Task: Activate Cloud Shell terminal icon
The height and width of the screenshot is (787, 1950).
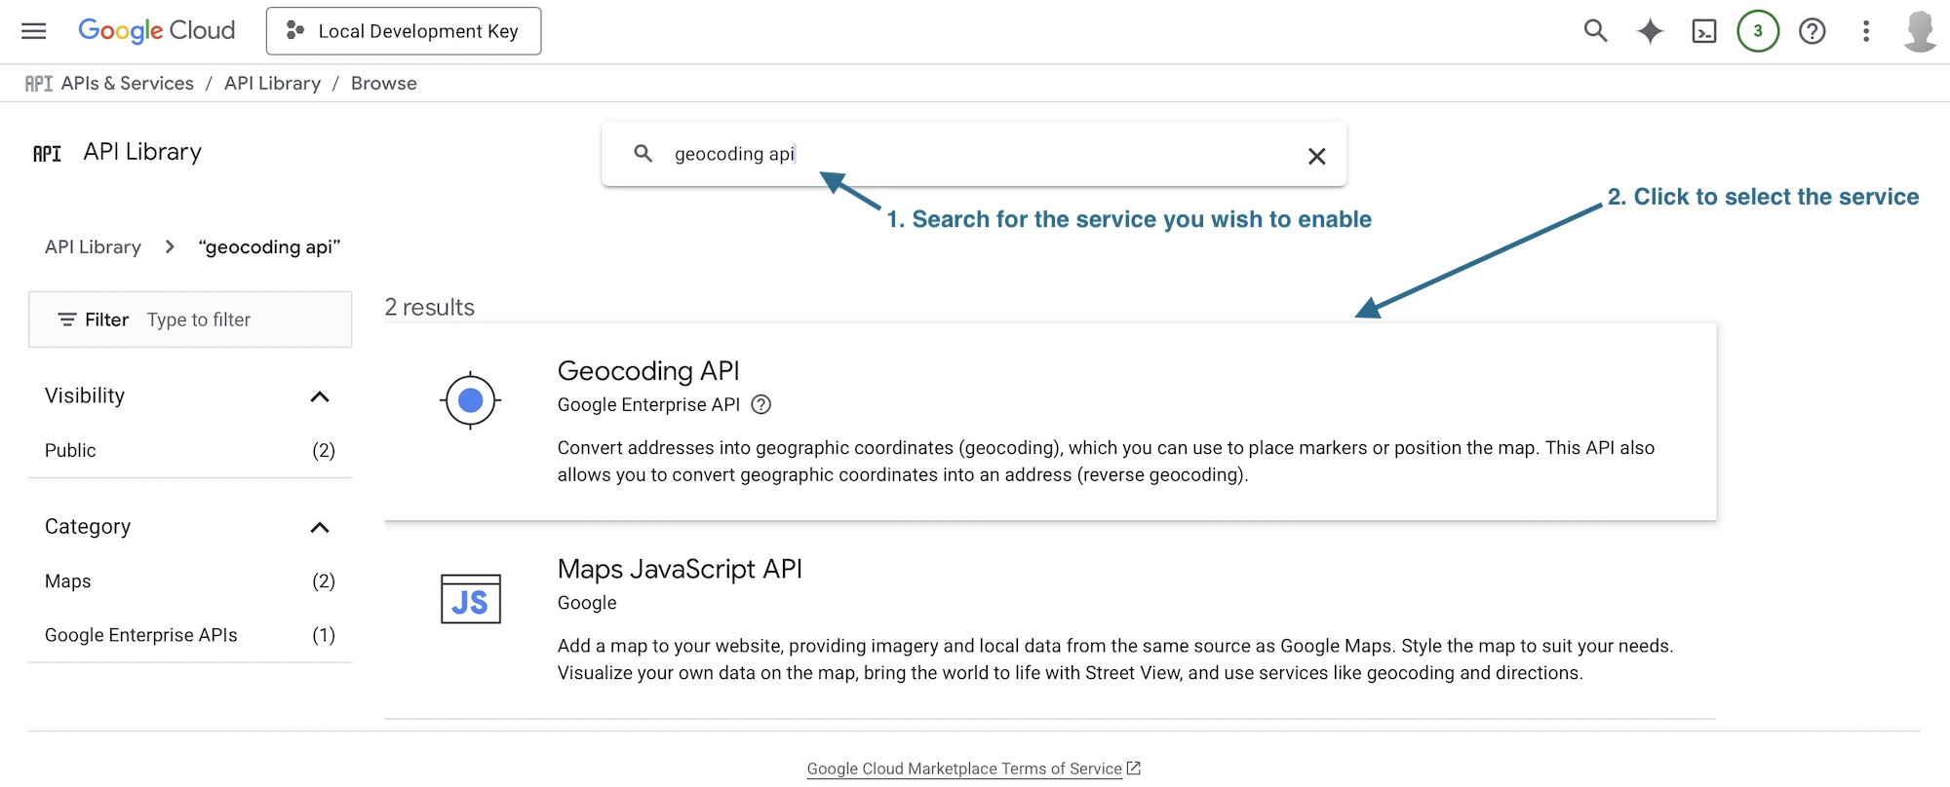Action: 1703,31
